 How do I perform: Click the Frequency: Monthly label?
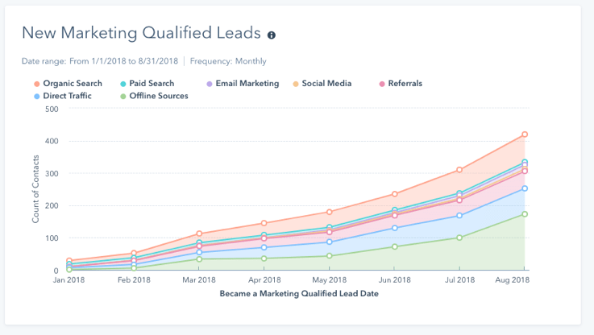229,61
